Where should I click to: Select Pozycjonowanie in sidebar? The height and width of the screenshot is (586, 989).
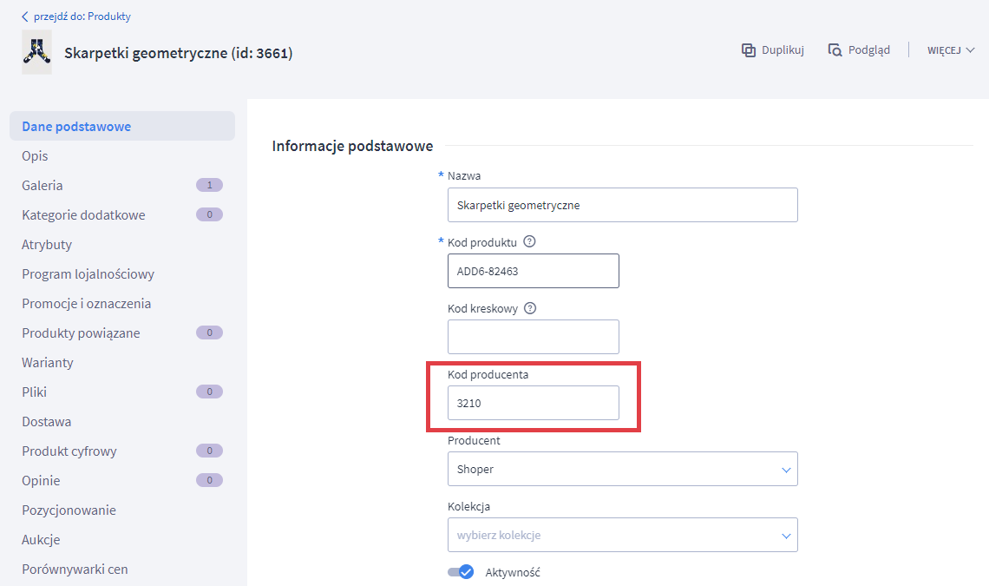click(69, 510)
